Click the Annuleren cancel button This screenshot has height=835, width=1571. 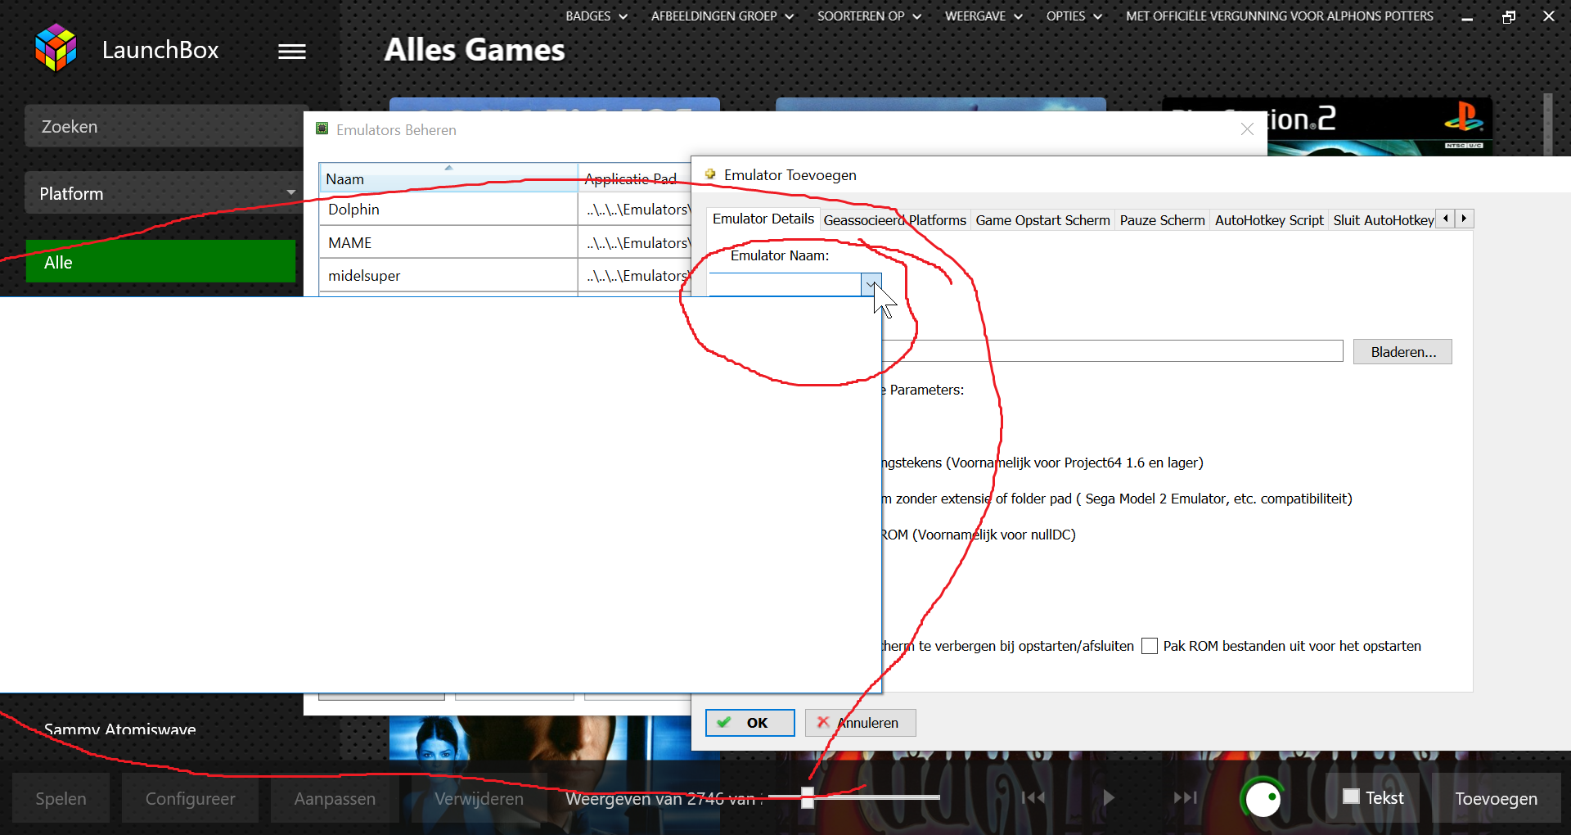(860, 723)
